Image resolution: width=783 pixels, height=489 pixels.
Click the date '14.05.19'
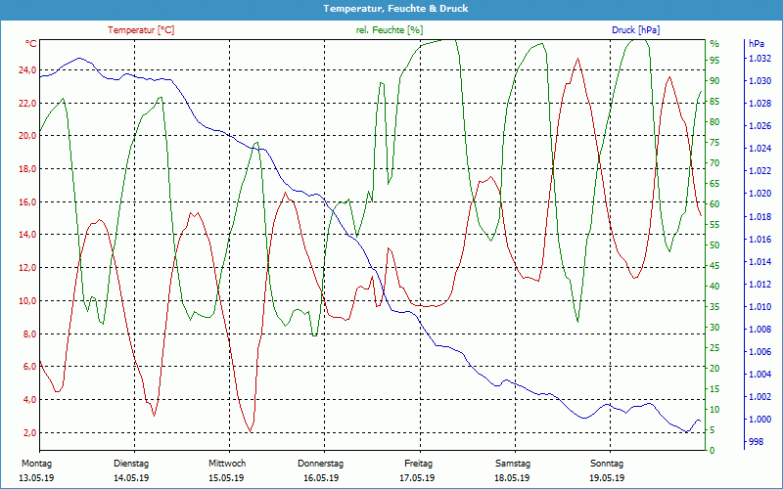tap(131, 478)
